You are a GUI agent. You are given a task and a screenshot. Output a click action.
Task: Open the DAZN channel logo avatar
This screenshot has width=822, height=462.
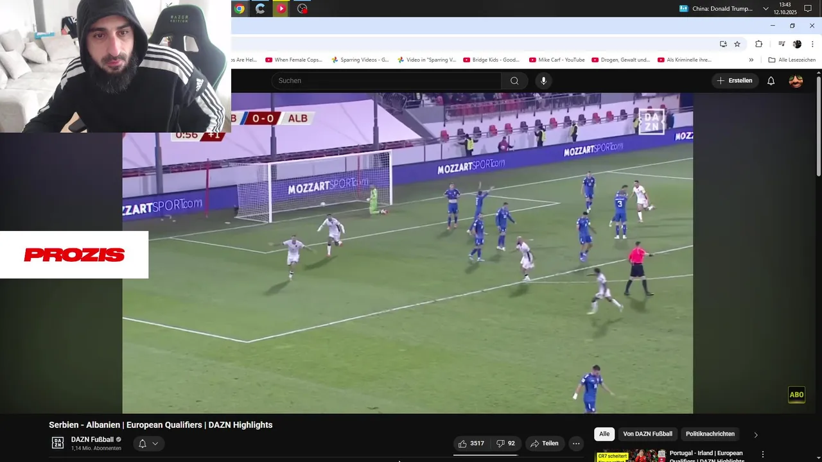click(58, 443)
